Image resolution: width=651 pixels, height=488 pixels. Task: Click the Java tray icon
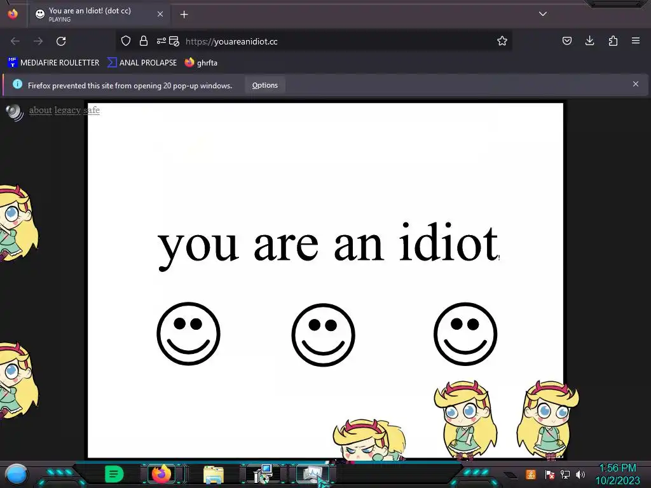point(531,474)
